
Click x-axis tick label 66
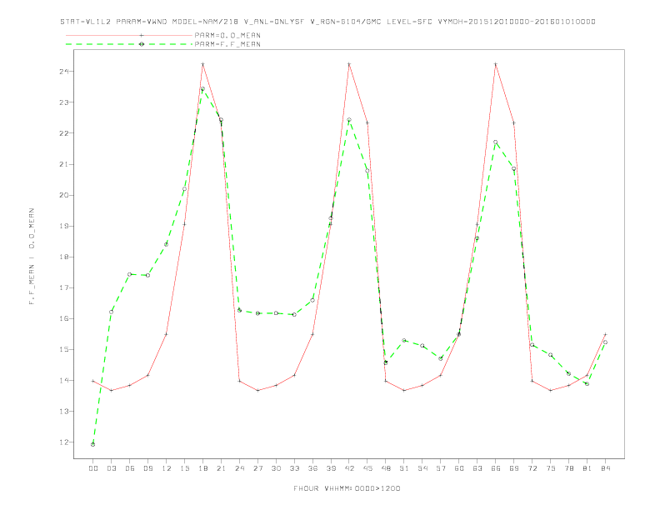click(x=496, y=468)
